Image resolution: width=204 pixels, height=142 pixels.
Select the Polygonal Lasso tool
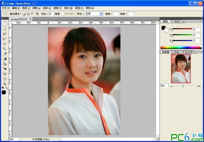[5, 34]
